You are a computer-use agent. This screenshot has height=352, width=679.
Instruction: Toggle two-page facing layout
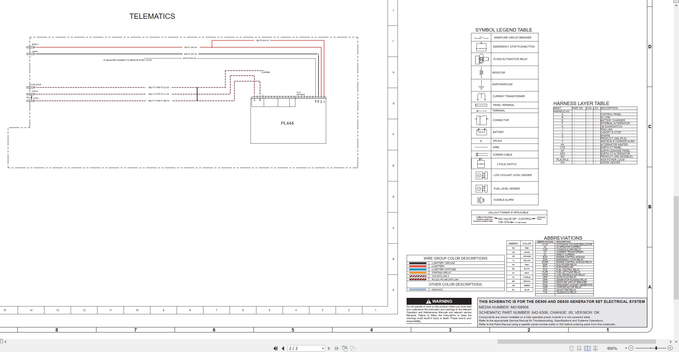pyautogui.click(x=587, y=348)
